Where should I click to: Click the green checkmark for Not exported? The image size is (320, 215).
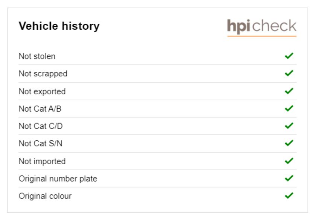pyautogui.click(x=289, y=91)
